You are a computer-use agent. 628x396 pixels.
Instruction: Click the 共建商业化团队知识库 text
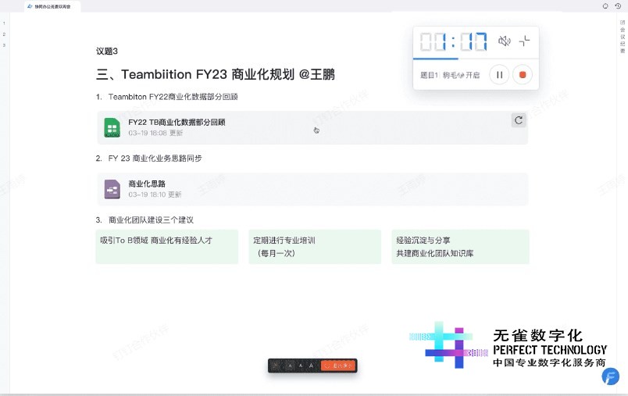click(435, 254)
